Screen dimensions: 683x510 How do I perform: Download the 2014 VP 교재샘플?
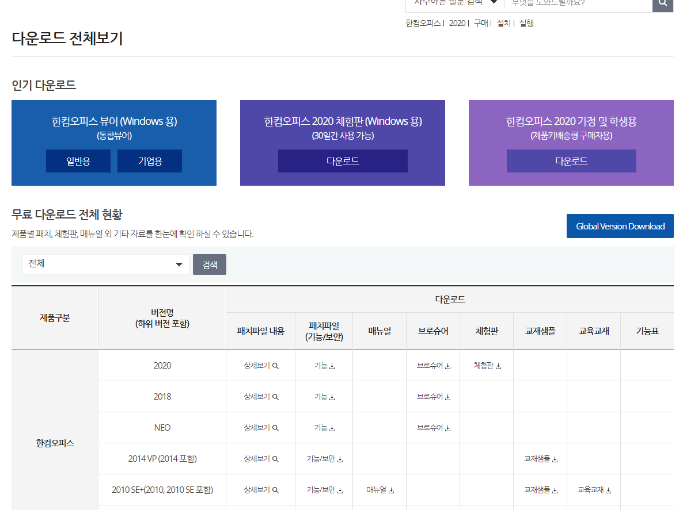tap(541, 459)
